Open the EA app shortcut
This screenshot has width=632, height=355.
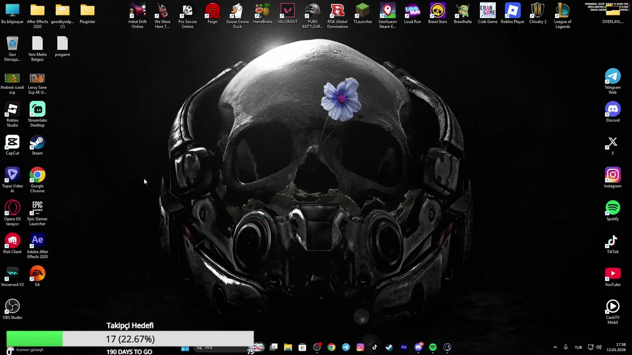pos(38,277)
